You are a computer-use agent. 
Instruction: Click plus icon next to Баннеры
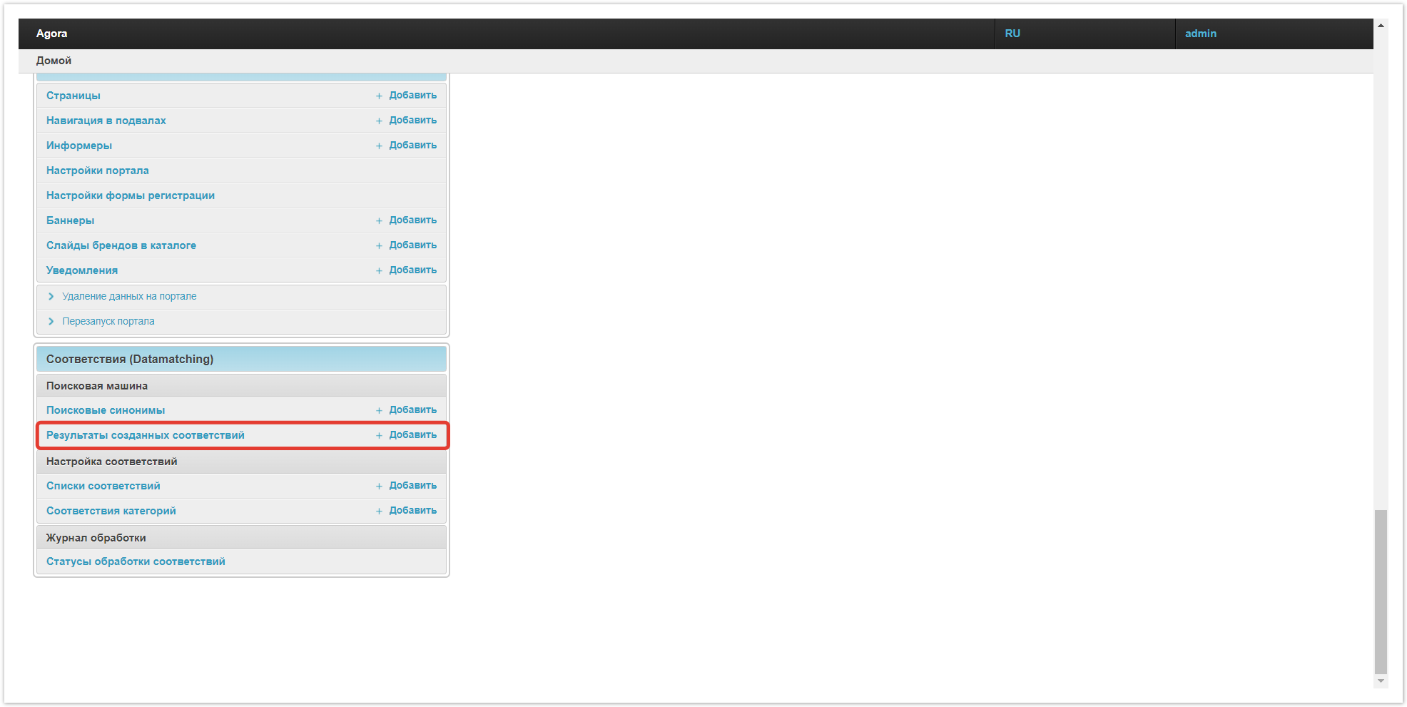pyautogui.click(x=379, y=220)
